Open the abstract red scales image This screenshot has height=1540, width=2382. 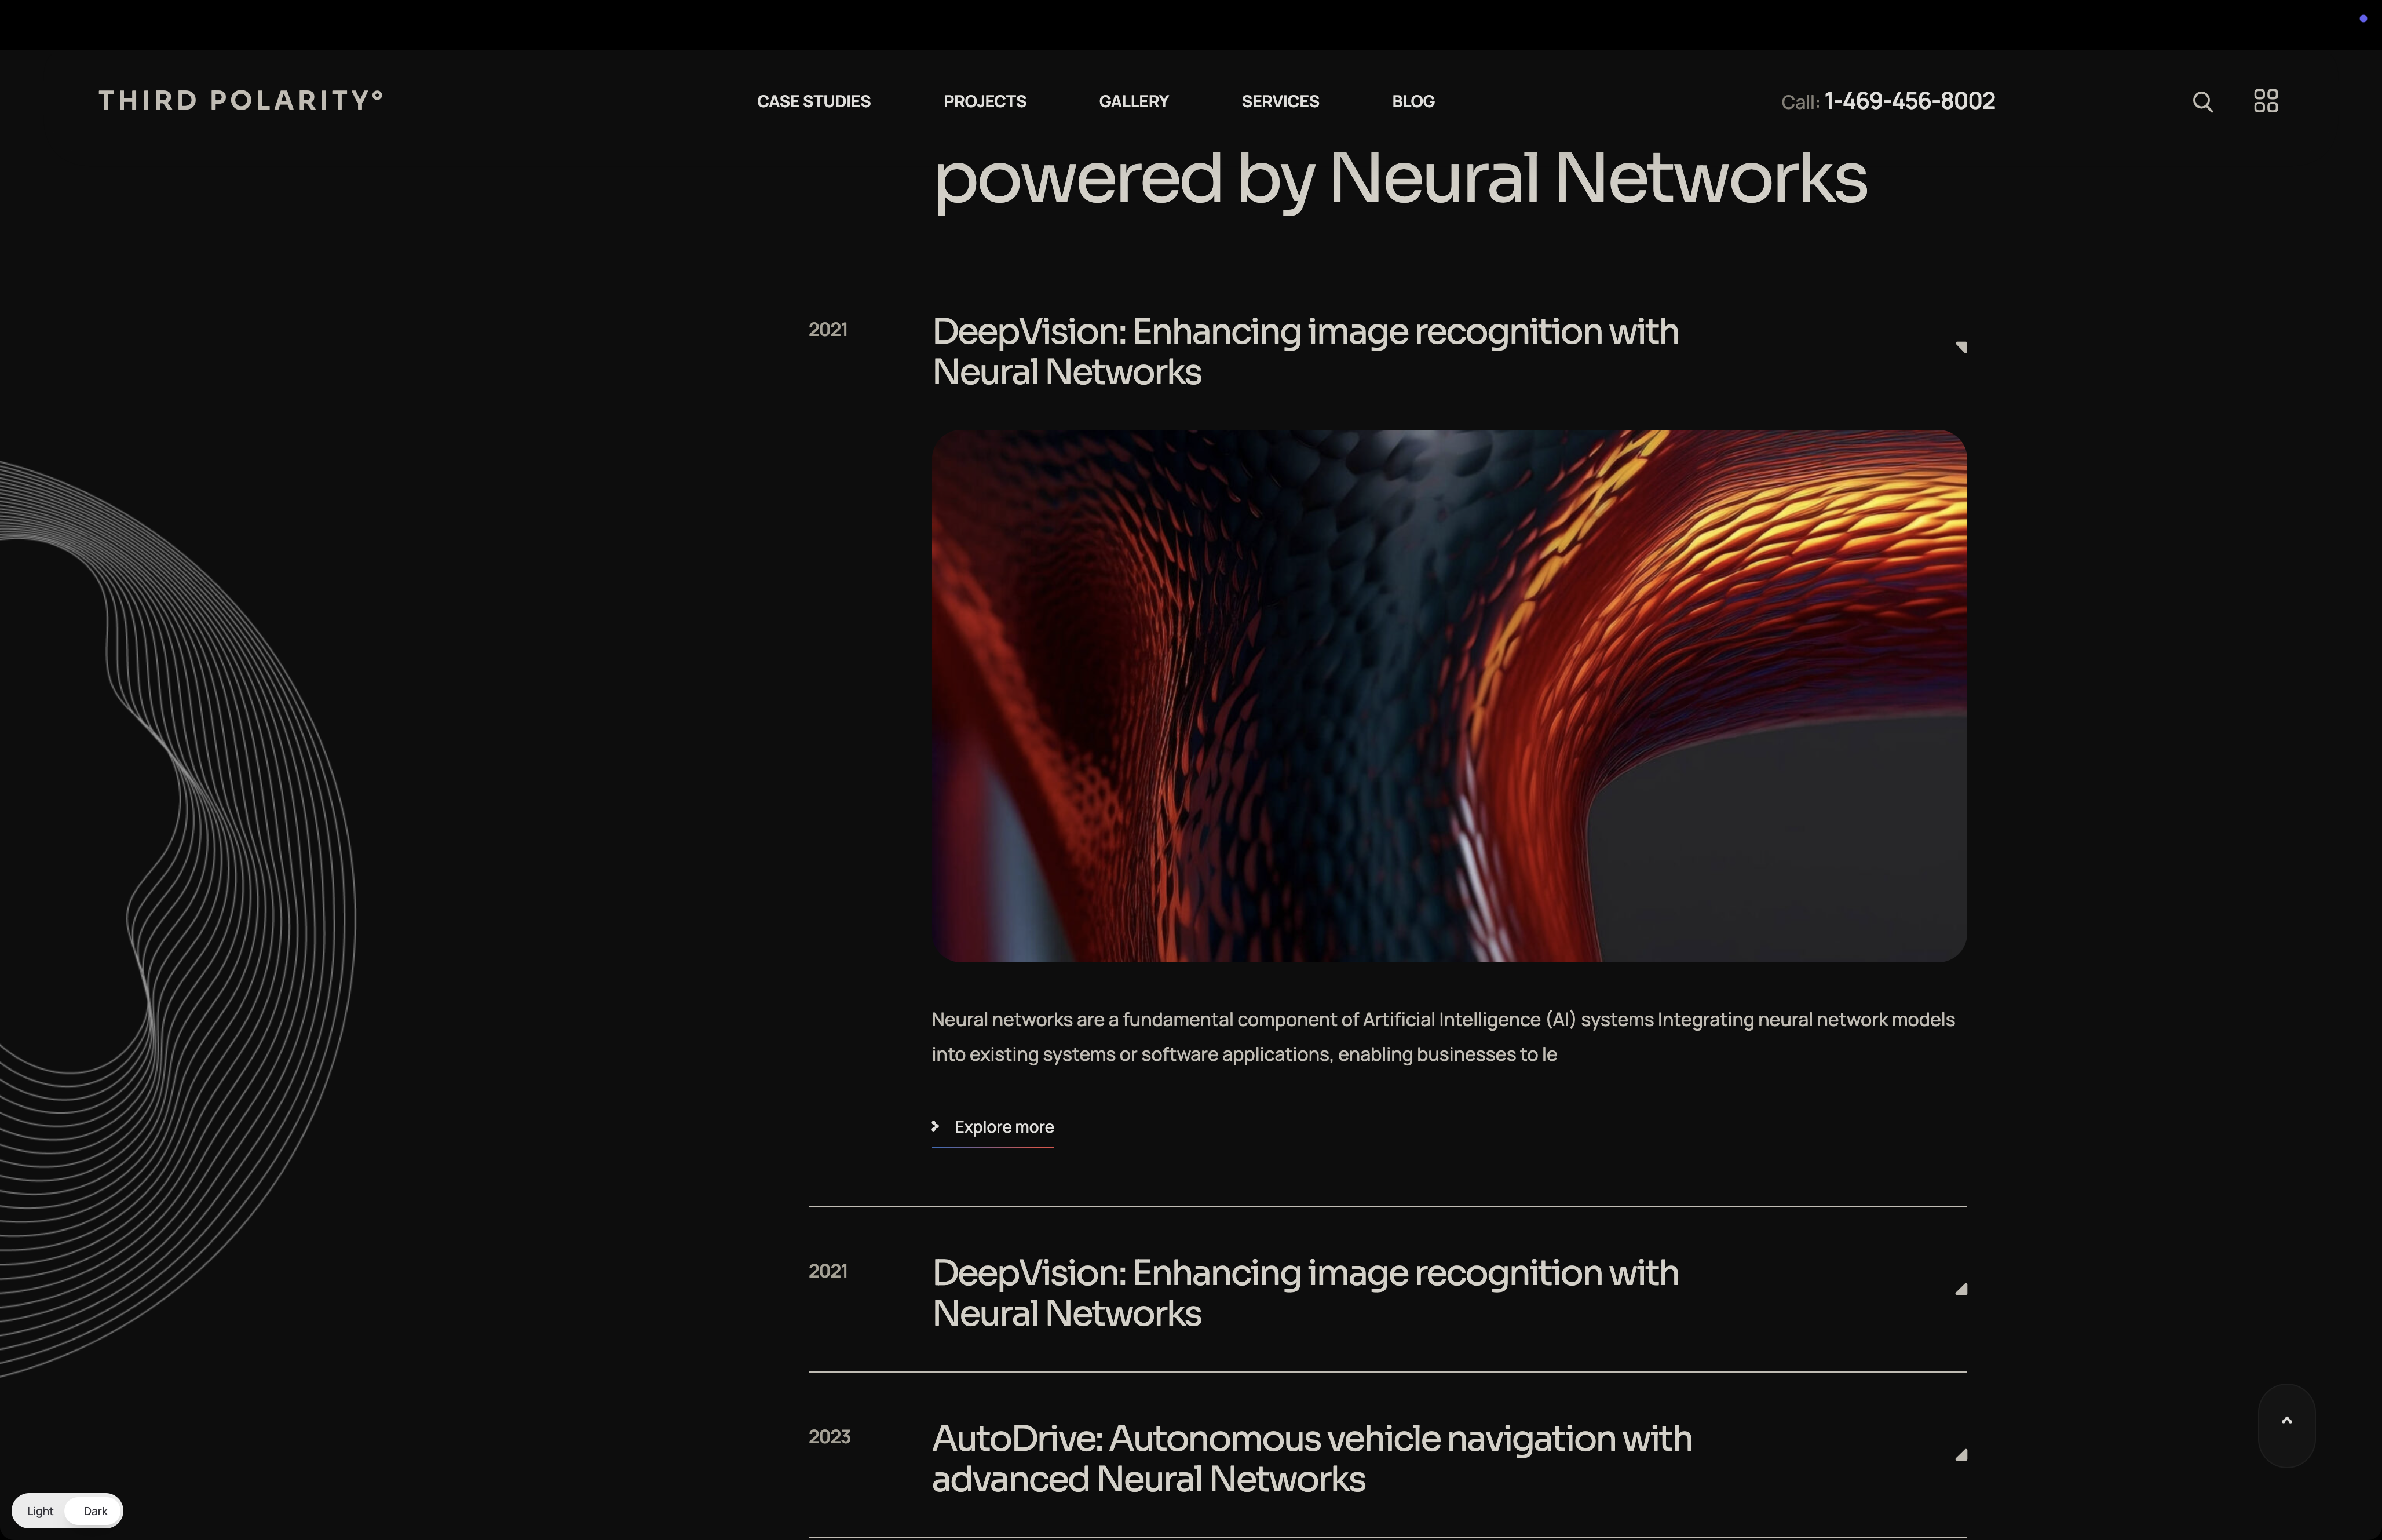[1449, 696]
